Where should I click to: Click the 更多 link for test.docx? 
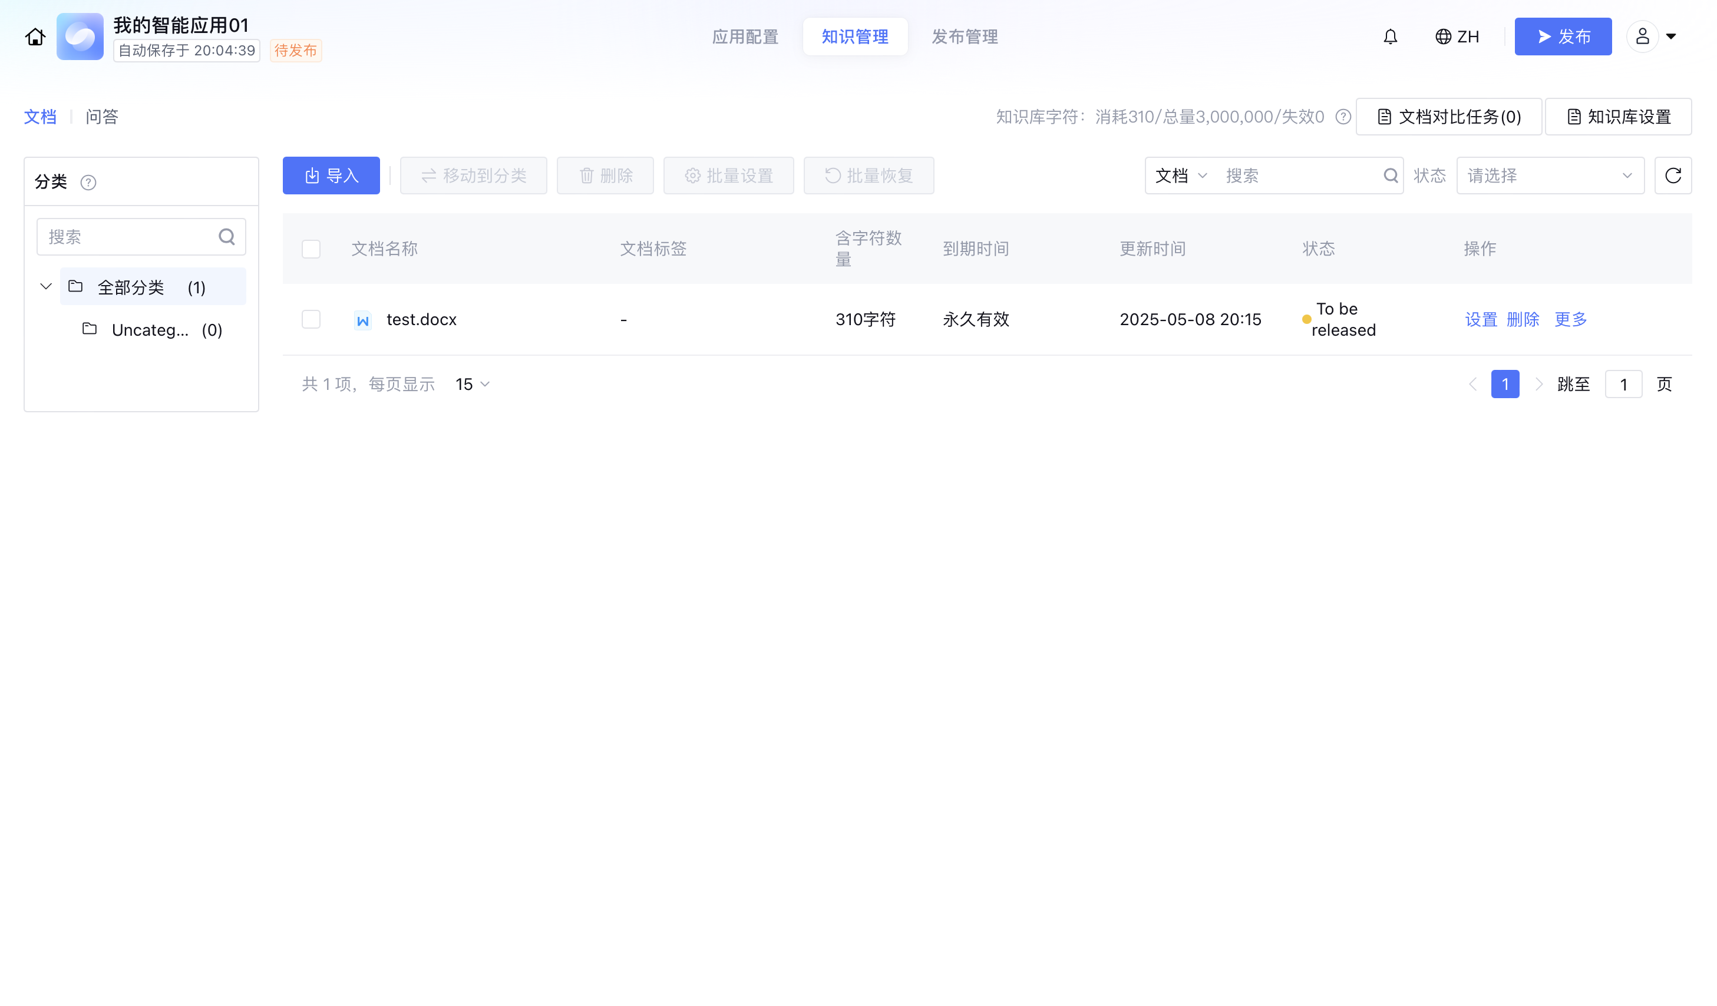[1570, 319]
